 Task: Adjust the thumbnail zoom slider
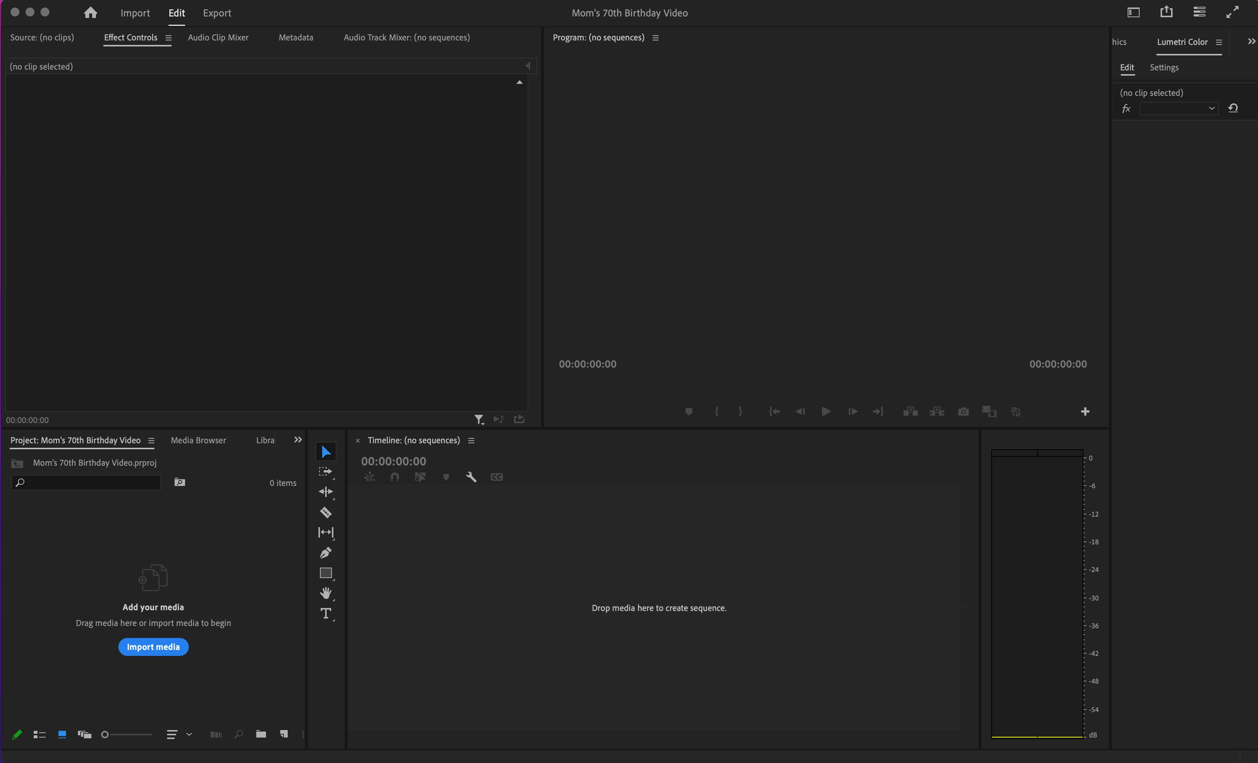105,735
